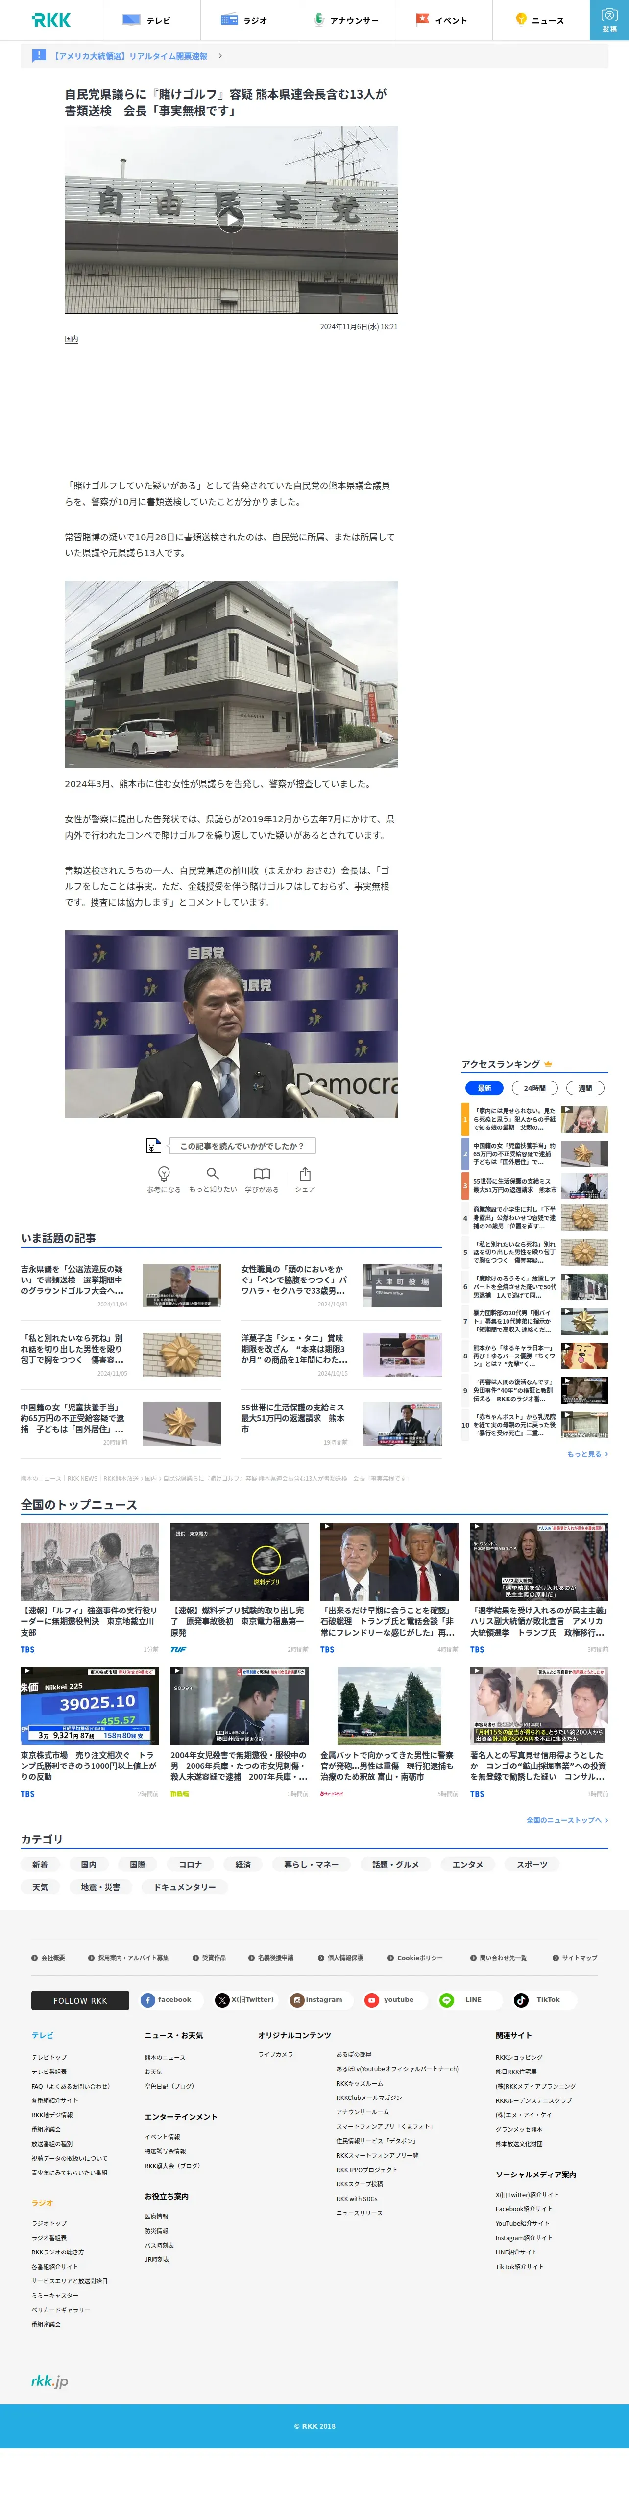Open the アナウンサー section
629x2508 pixels.
click(346, 20)
